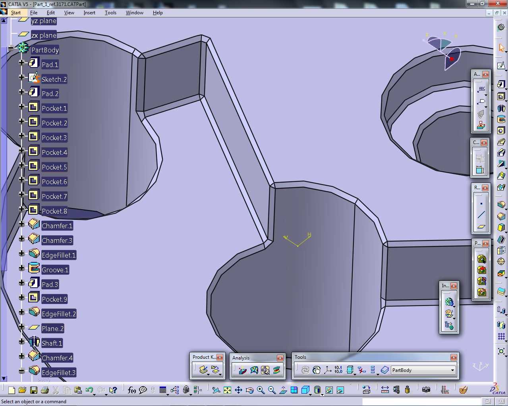508x406 pixels.
Task: Click the Pan view icon
Action: point(238,390)
